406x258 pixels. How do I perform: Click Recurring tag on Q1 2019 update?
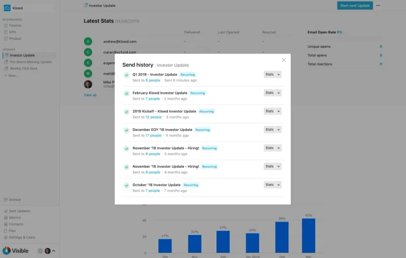pos(187,75)
